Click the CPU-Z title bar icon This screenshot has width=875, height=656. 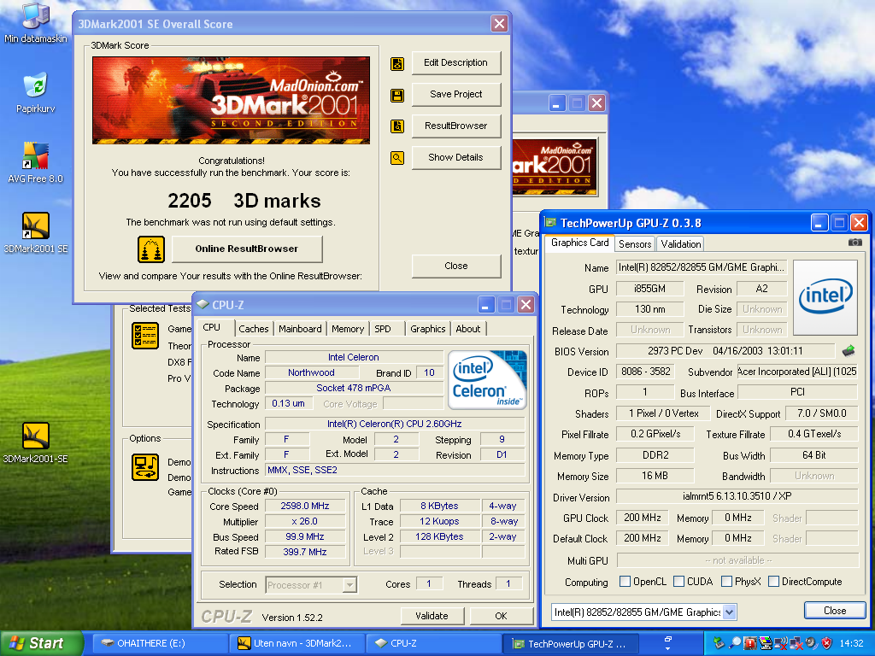click(203, 305)
